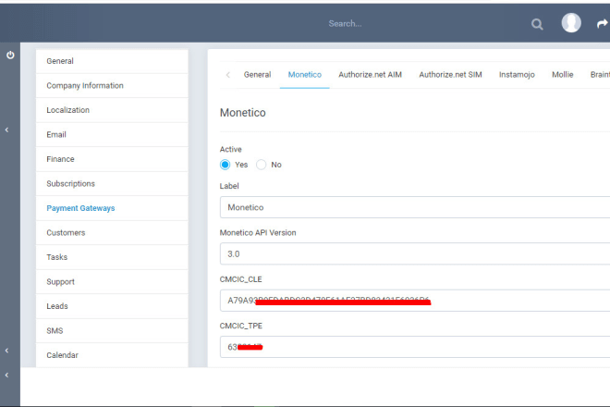Image resolution: width=610 pixels, height=407 pixels.
Task: Click the CMCIC_CLE input field
Action: tap(415, 301)
